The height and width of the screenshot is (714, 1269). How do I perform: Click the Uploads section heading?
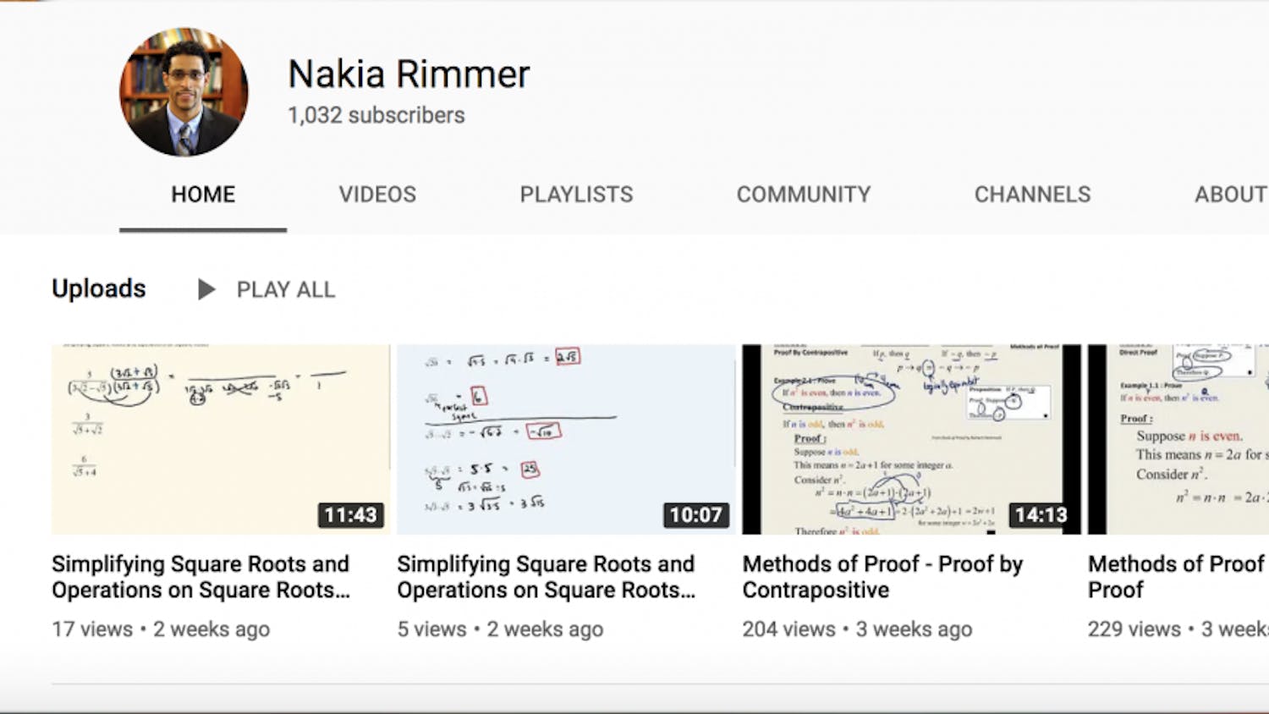[x=99, y=288]
